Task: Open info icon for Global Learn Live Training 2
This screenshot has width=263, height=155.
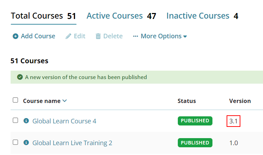Action: pyautogui.click(x=26, y=143)
